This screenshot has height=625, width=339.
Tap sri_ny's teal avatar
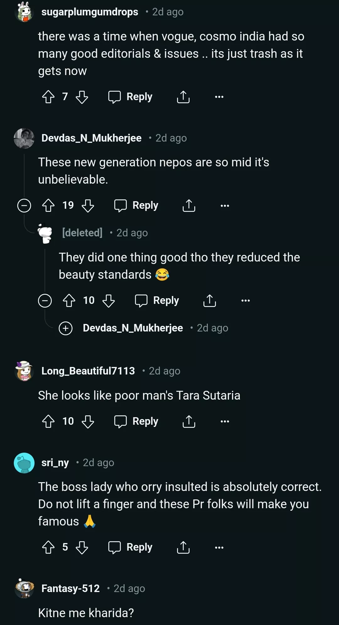pyautogui.click(x=24, y=463)
